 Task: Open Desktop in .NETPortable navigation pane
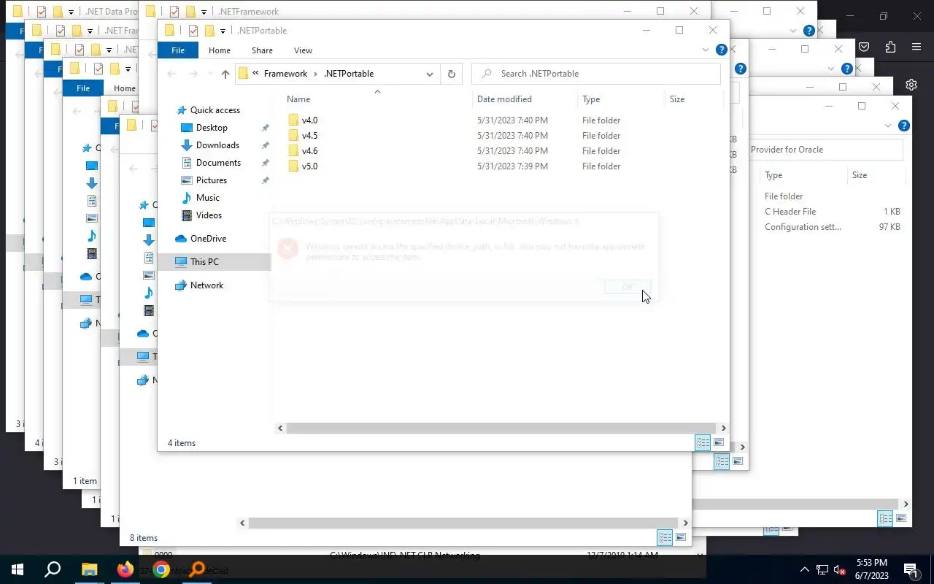(x=212, y=128)
